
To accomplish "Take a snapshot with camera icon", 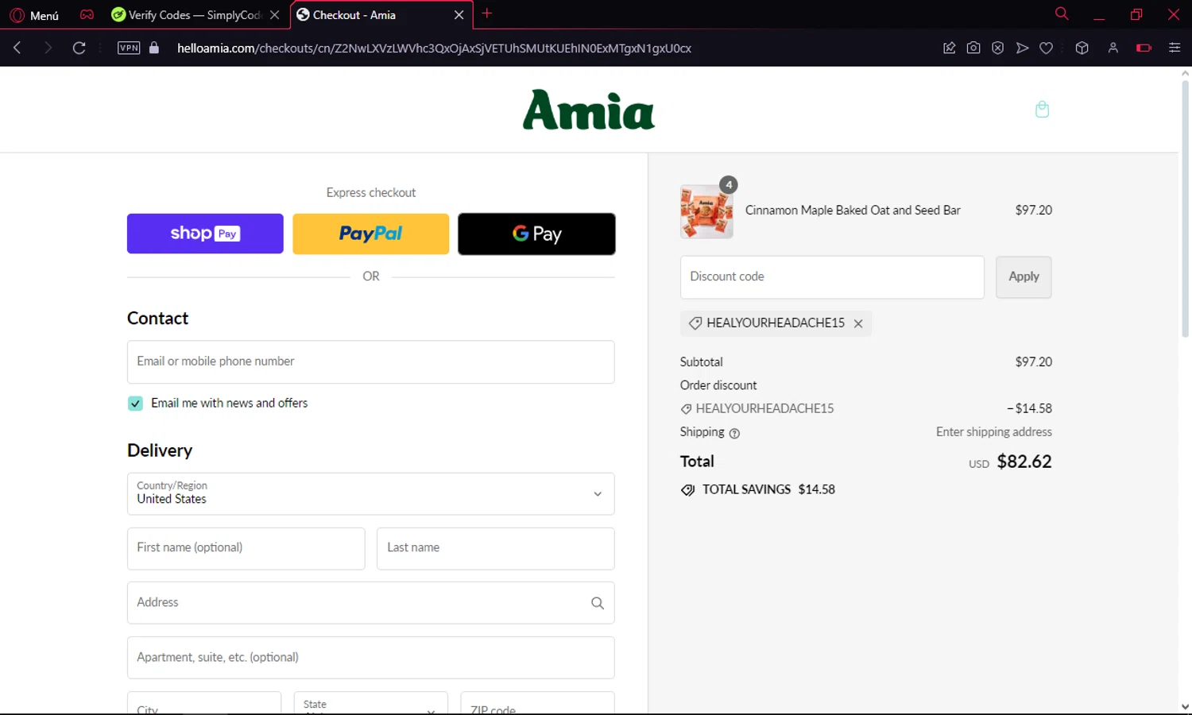I will pyautogui.click(x=973, y=48).
